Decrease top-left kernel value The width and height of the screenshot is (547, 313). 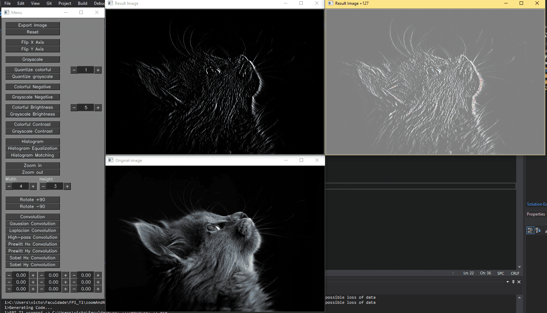[9, 275]
